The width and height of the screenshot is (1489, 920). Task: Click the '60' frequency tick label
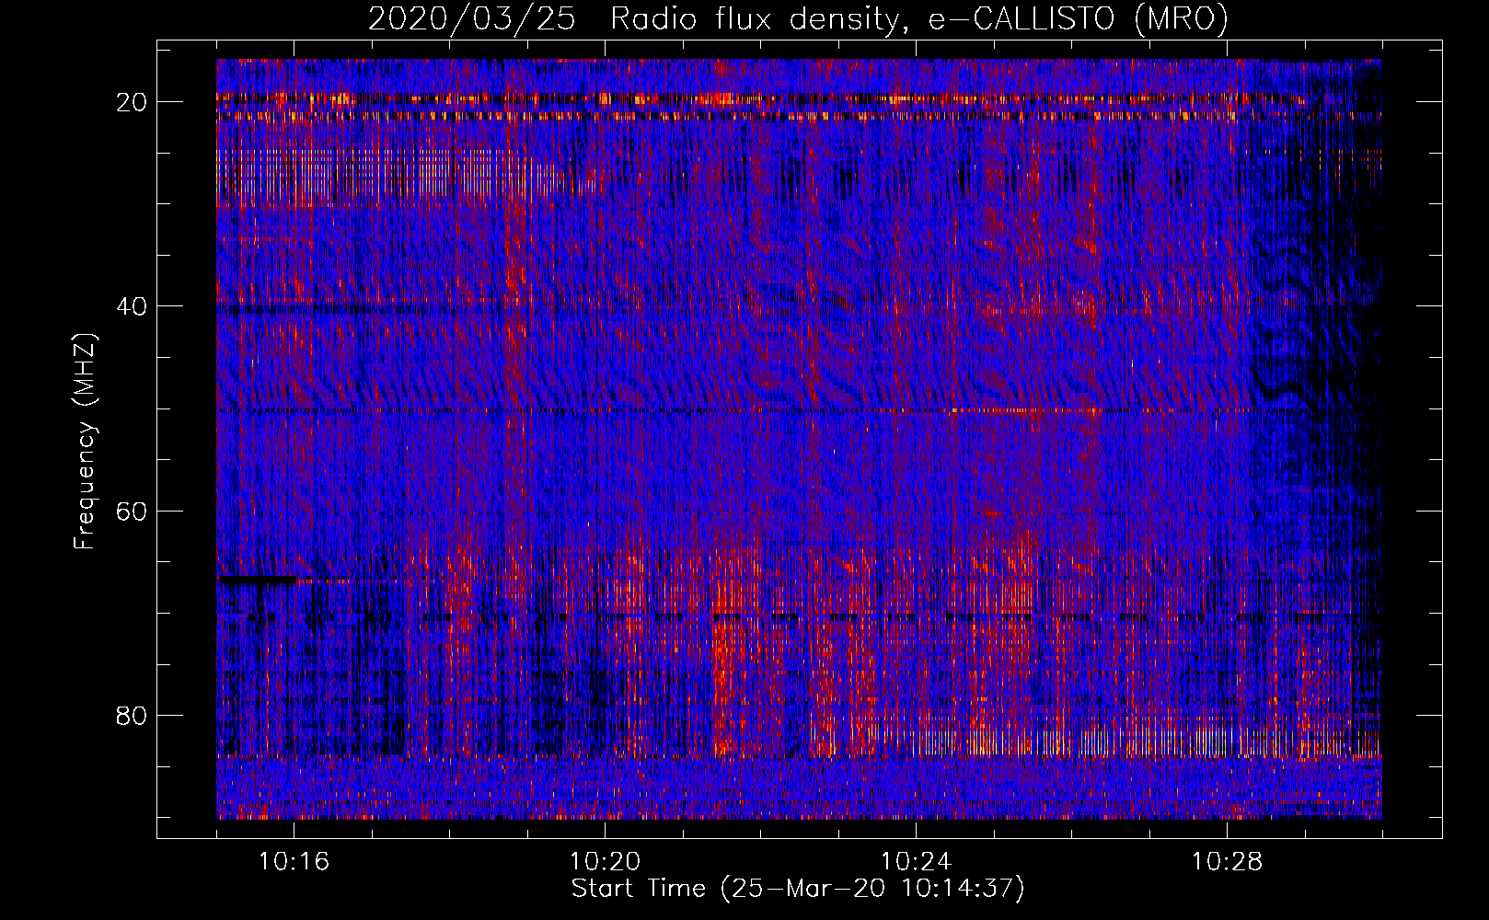pyautogui.click(x=133, y=511)
